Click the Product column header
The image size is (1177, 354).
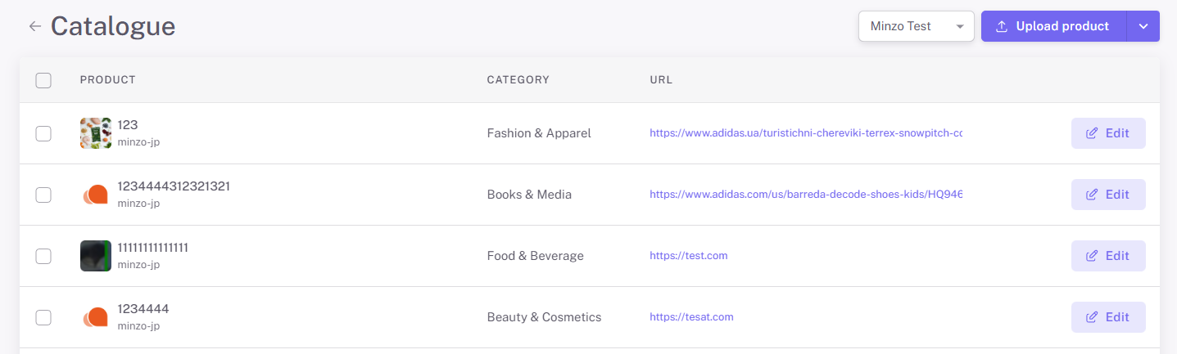(107, 80)
